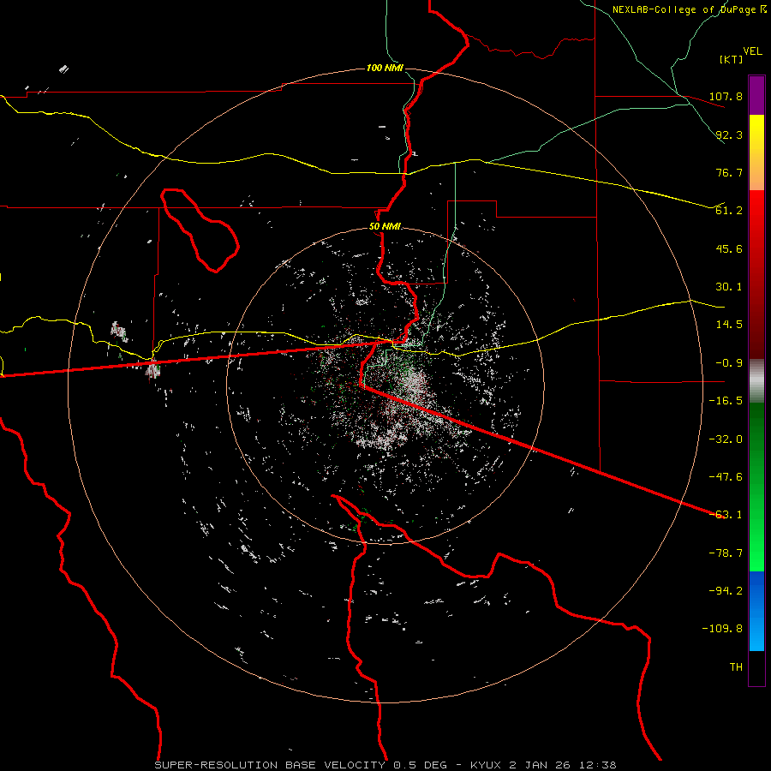
Task: Click the [KT] units label
Action: [x=732, y=59]
